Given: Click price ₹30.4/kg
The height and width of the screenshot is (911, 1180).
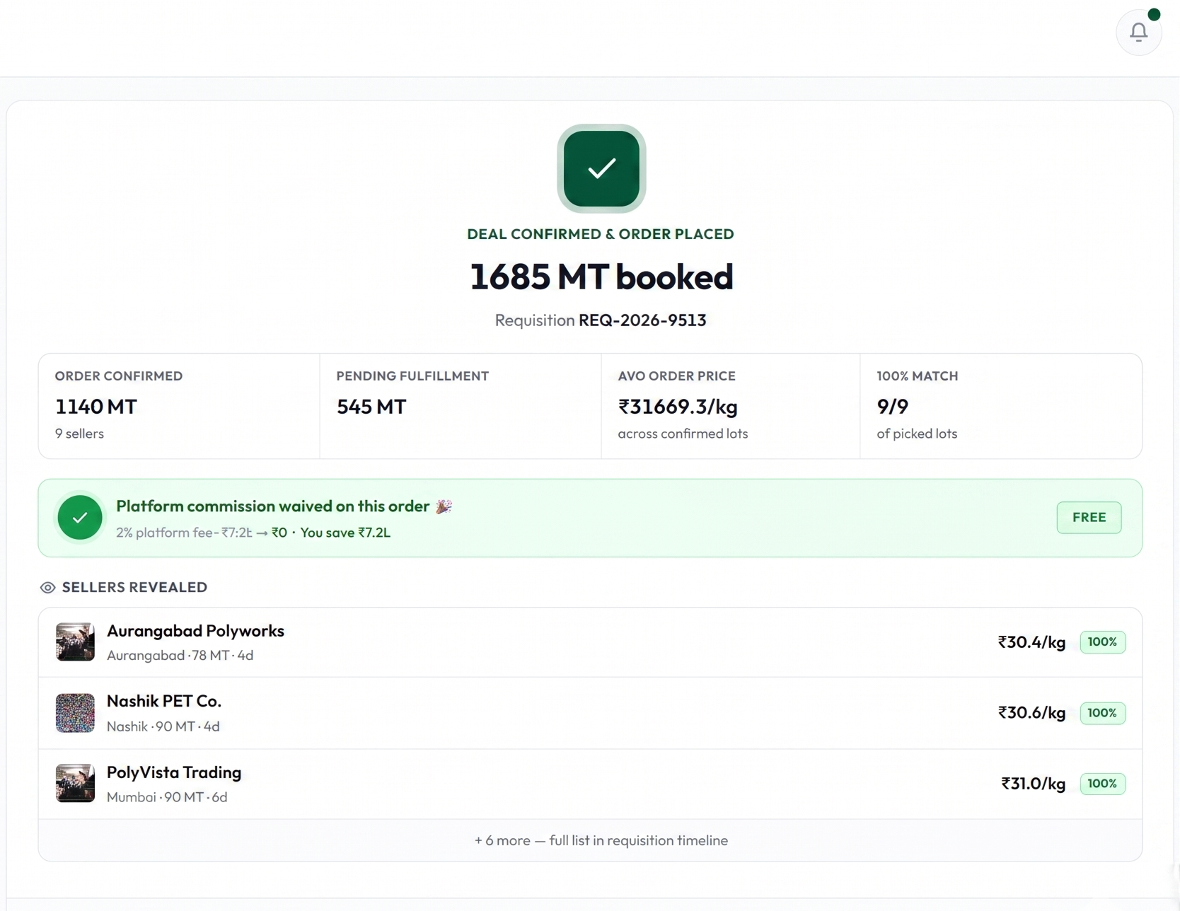Looking at the screenshot, I should tap(1031, 642).
